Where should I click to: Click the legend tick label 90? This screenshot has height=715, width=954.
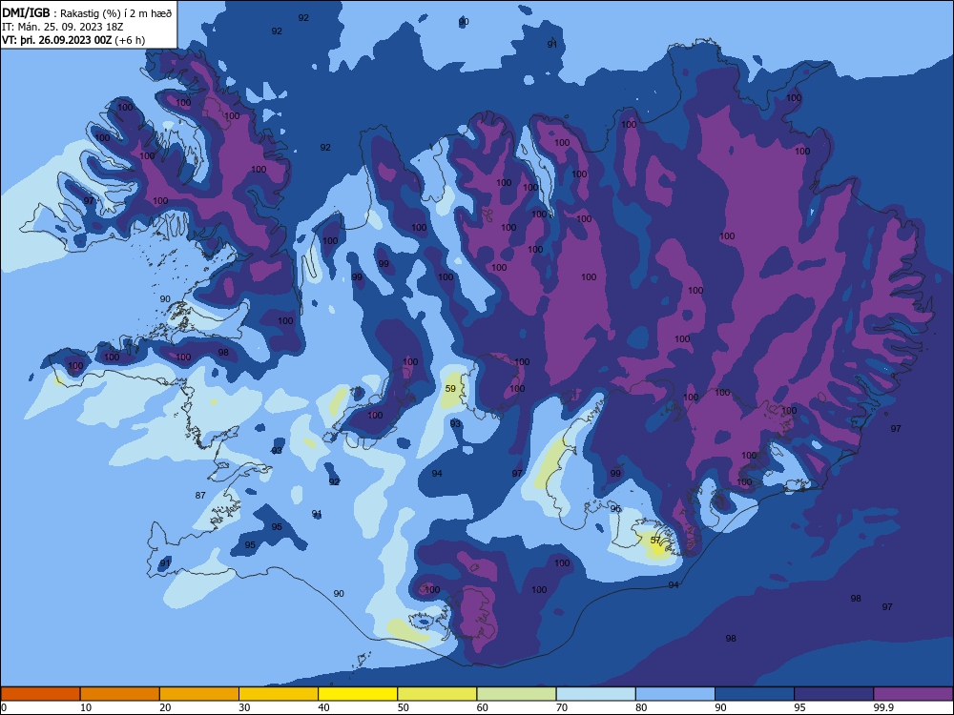tap(720, 707)
